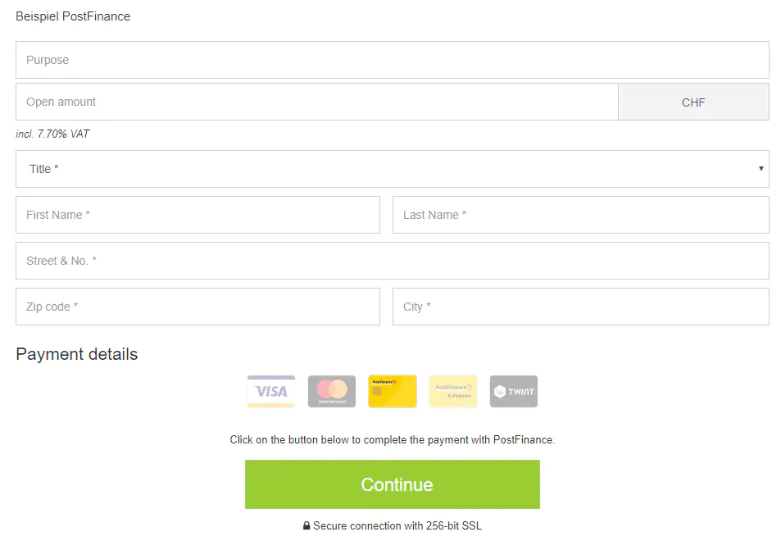Screen dimensions: 781x541
Task: Pick the yellow PostFinance Card icon
Action: tap(393, 391)
